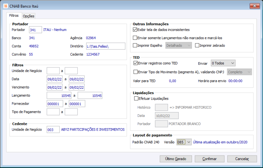Click the Lançamento end field 10545

90,96
